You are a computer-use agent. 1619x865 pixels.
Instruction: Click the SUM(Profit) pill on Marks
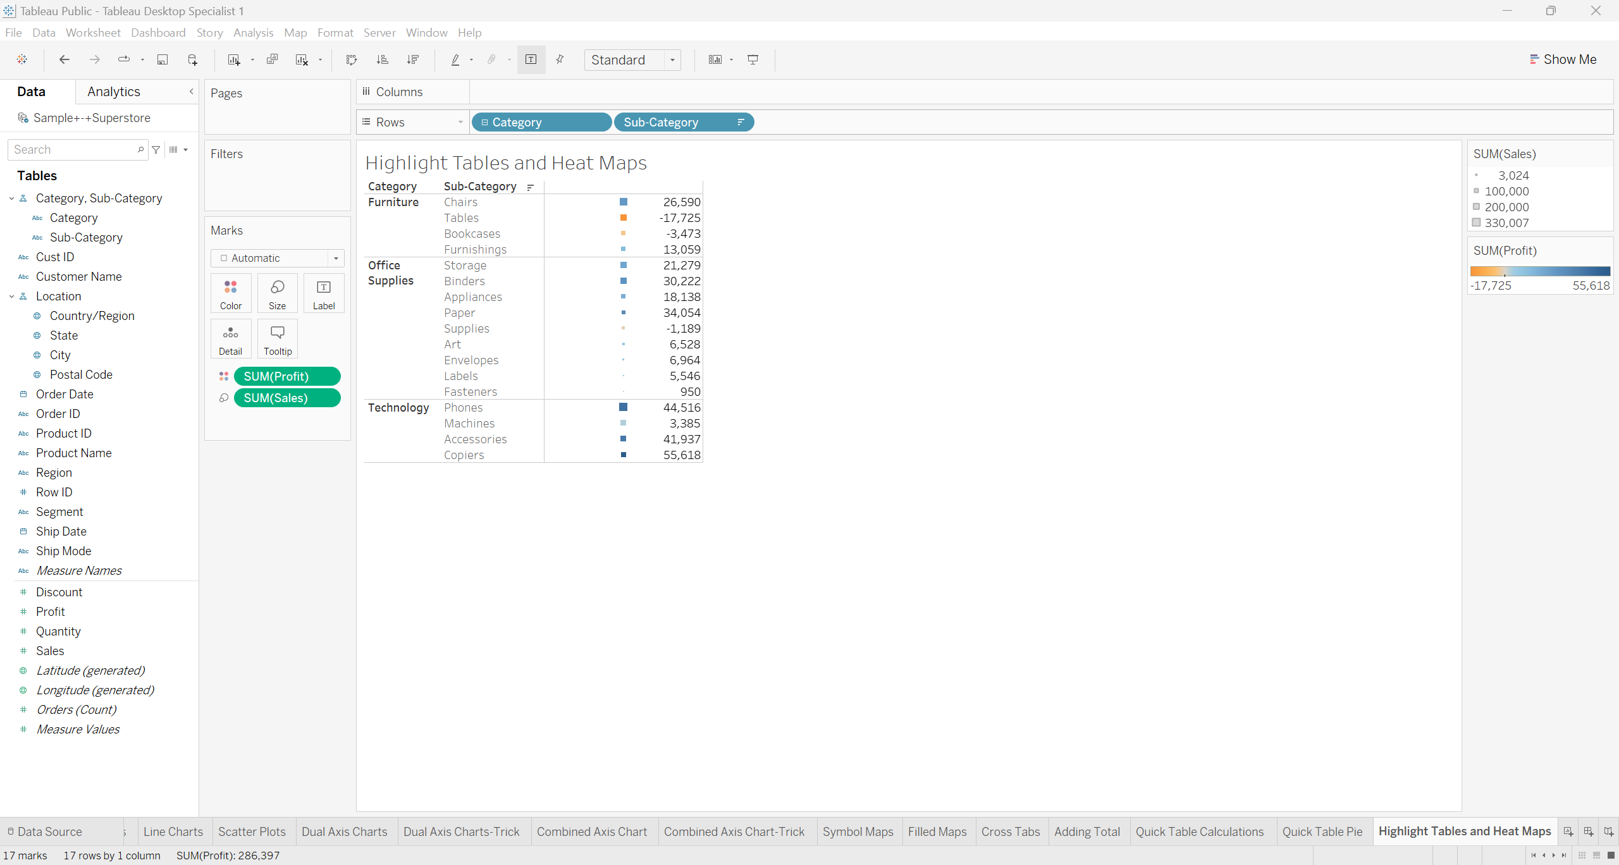point(287,376)
